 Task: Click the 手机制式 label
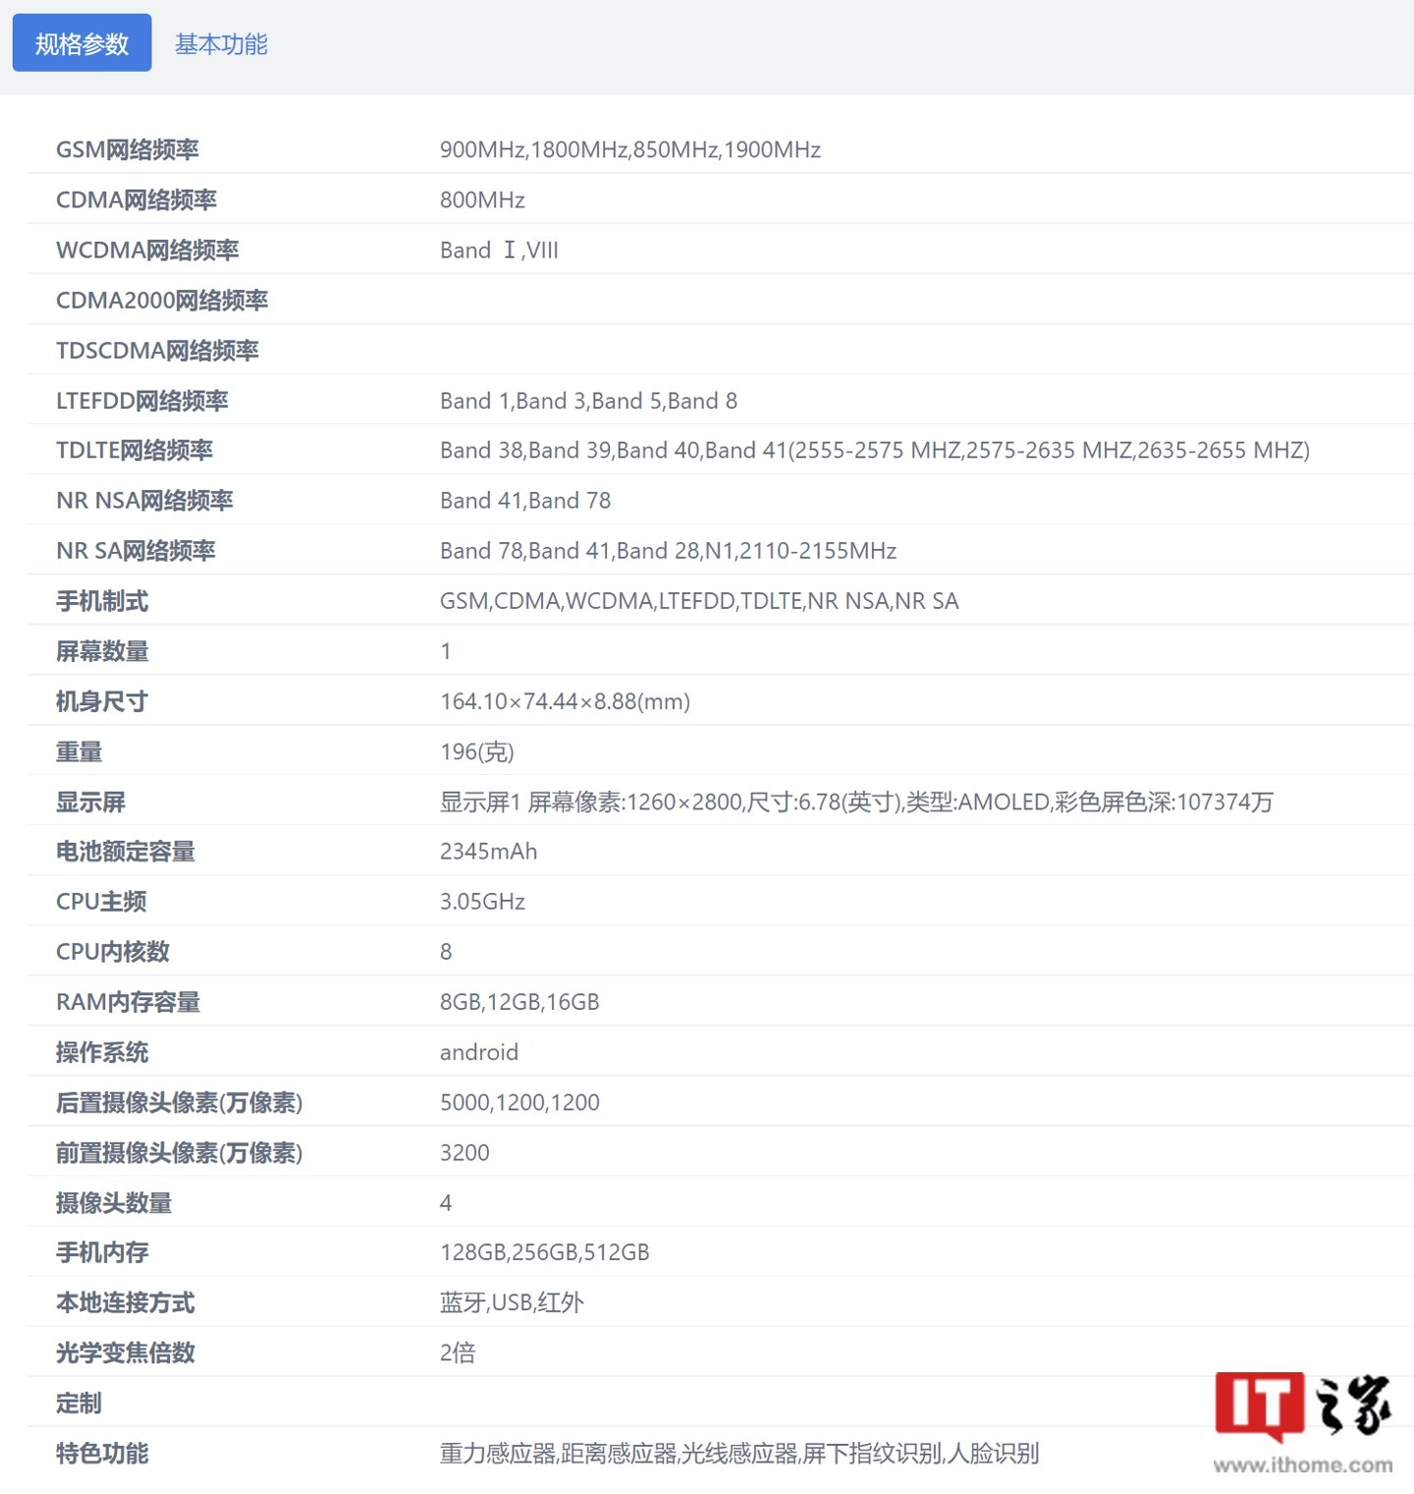pos(102,600)
